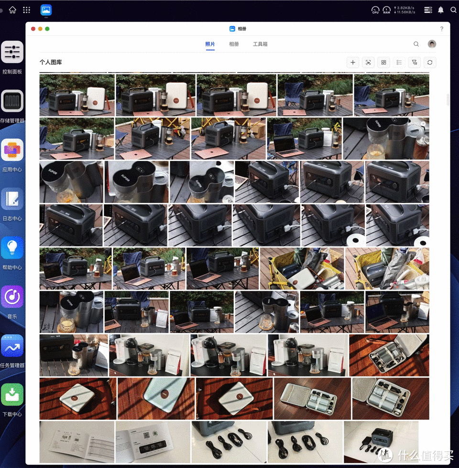
Task: Open the top bar global search
Action: click(x=453, y=10)
